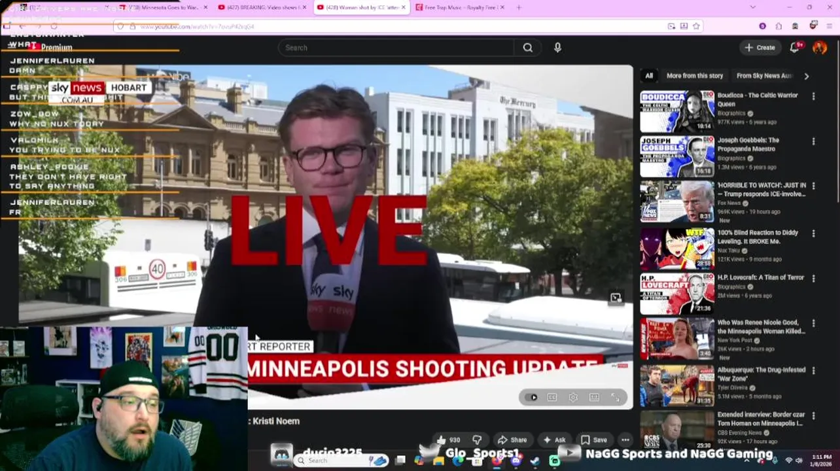The width and height of the screenshot is (840, 471).
Task: Open options menu for Tom Homan interview
Action: (813, 416)
